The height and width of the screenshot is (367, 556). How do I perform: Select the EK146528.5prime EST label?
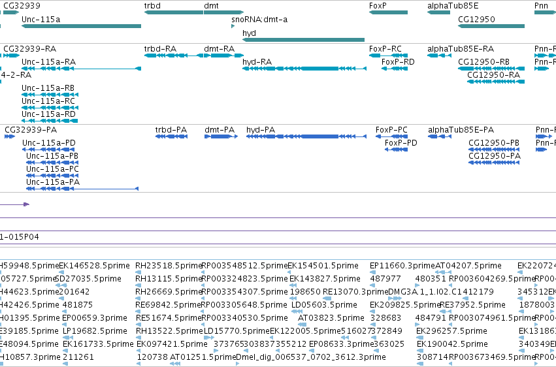pyautogui.click(x=94, y=266)
